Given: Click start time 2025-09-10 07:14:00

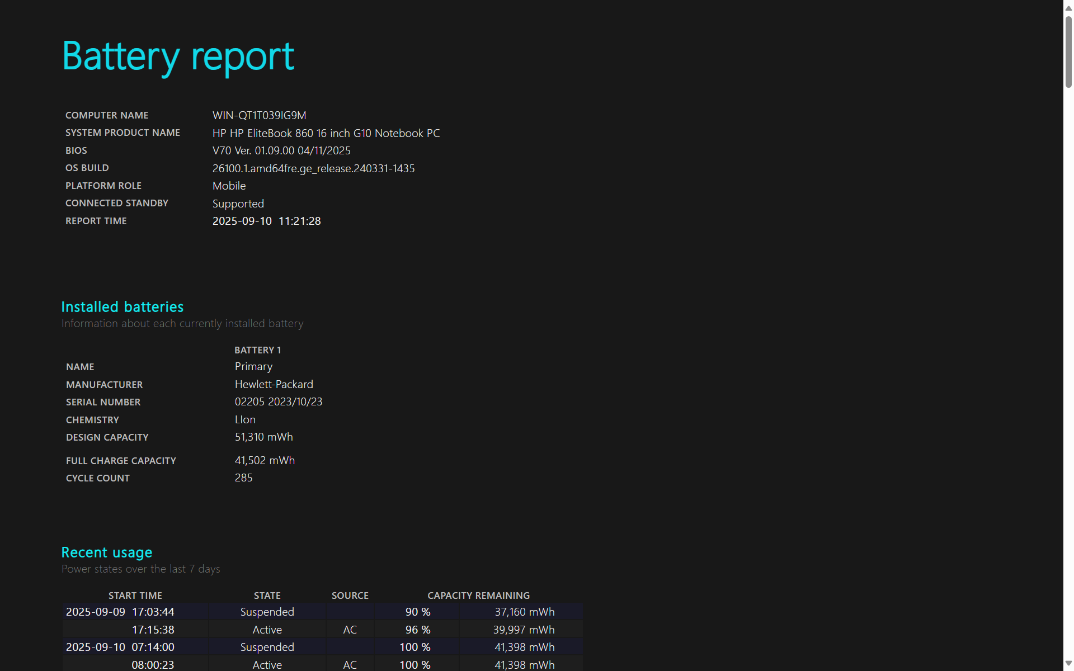Looking at the screenshot, I should pyautogui.click(x=120, y=647).
